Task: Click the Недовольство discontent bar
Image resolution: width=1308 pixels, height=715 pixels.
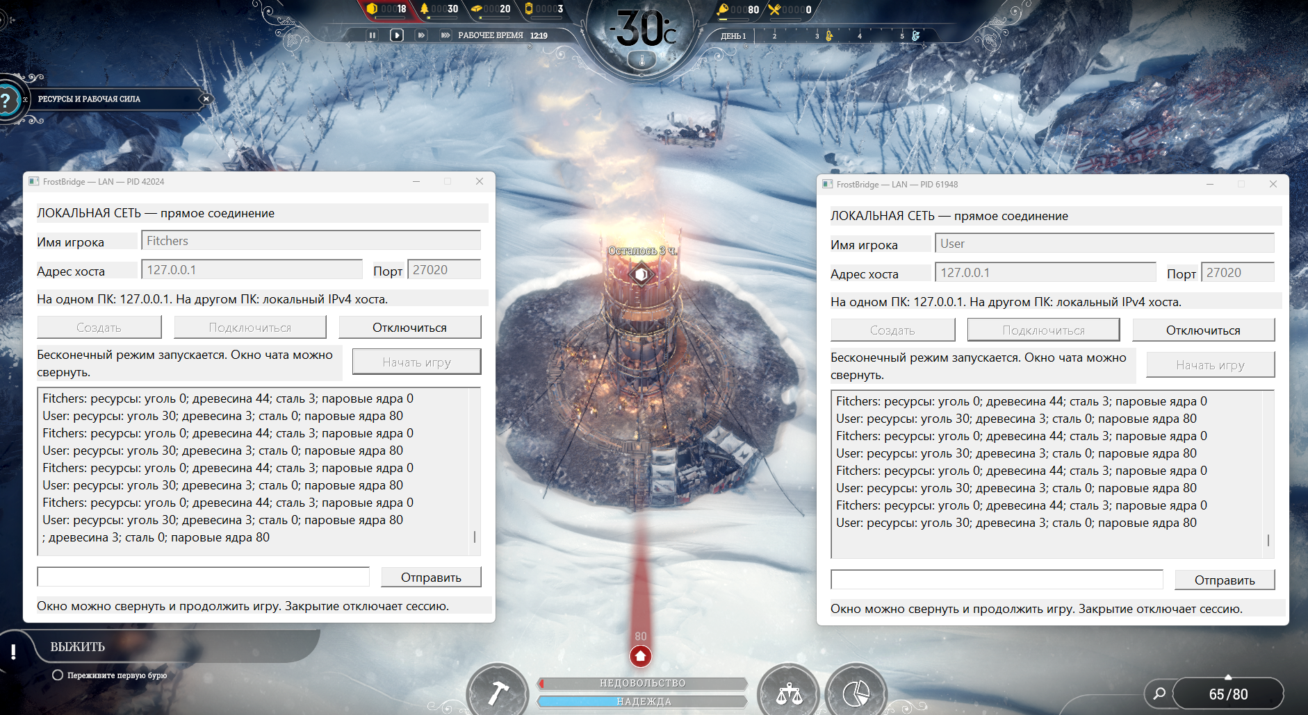Action: click(643, 684)
